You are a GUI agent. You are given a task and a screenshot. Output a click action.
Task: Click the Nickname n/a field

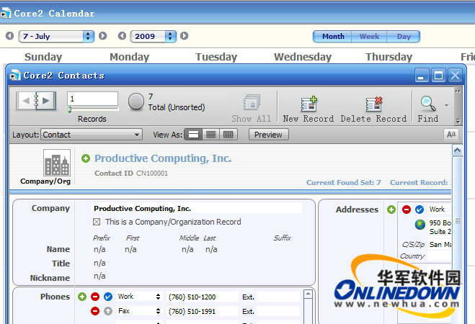point(99,276)
